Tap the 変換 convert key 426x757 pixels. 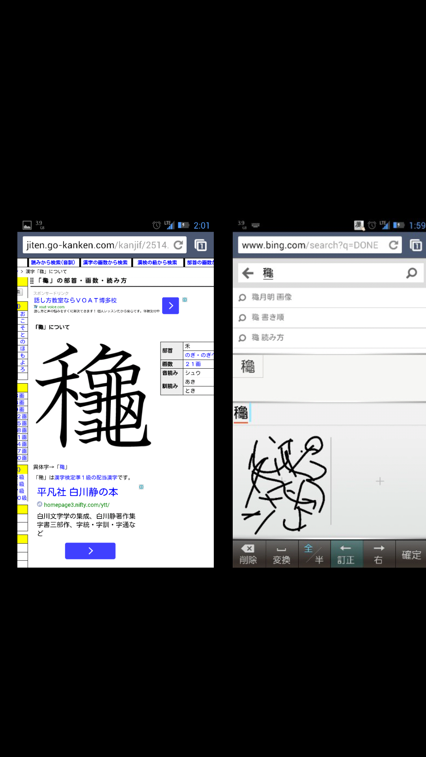pyautogui.click(x=281, y=554)
